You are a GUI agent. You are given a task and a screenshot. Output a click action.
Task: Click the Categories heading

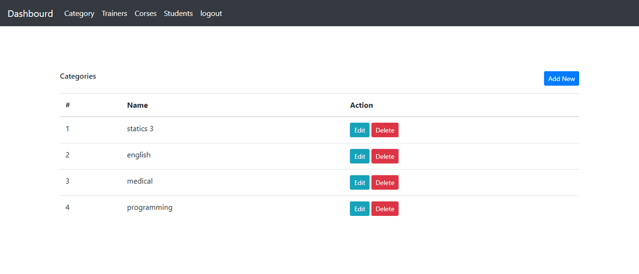(x=78, y=76)
